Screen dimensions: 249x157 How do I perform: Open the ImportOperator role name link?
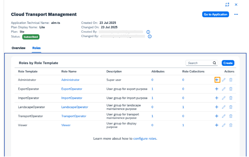(72, 98)
